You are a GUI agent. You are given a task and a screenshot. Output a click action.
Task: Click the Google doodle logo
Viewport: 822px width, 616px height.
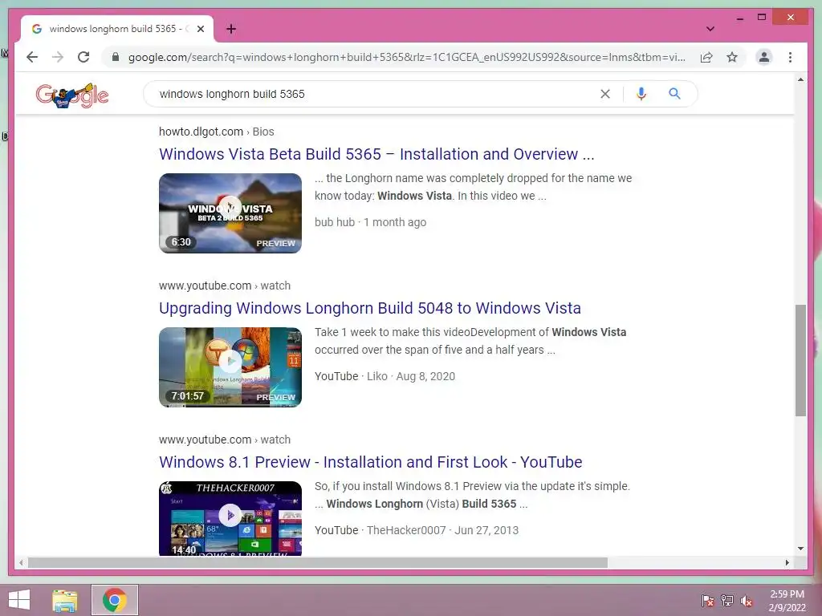point(72,95)
